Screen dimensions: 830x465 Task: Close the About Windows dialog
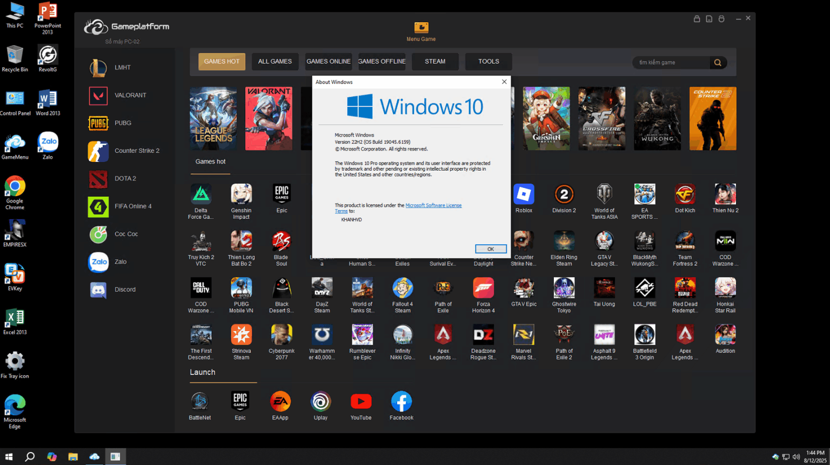tap(504, 82)
